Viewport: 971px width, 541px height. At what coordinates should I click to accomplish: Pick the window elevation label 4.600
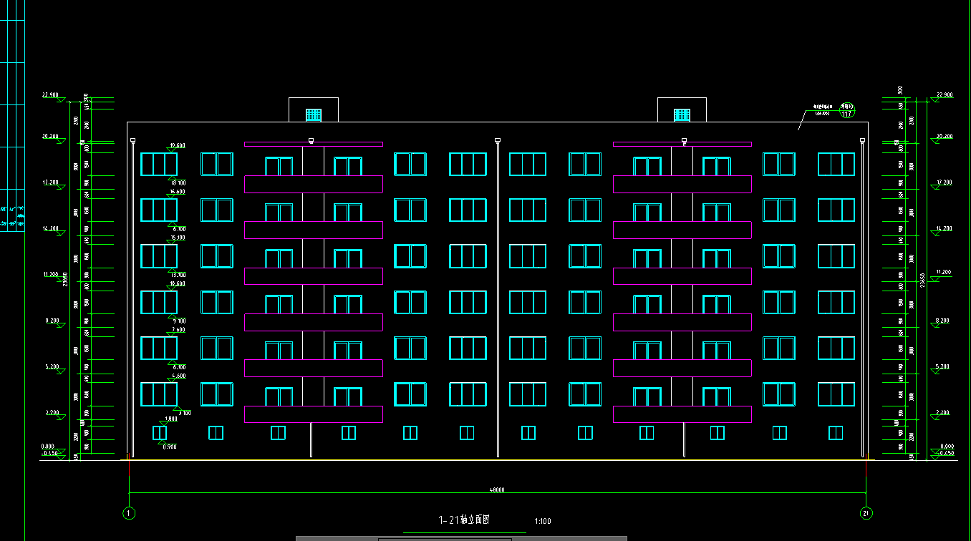(178, 376)
